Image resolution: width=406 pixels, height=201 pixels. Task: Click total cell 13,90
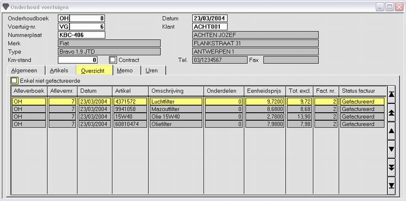click(299, 116)
